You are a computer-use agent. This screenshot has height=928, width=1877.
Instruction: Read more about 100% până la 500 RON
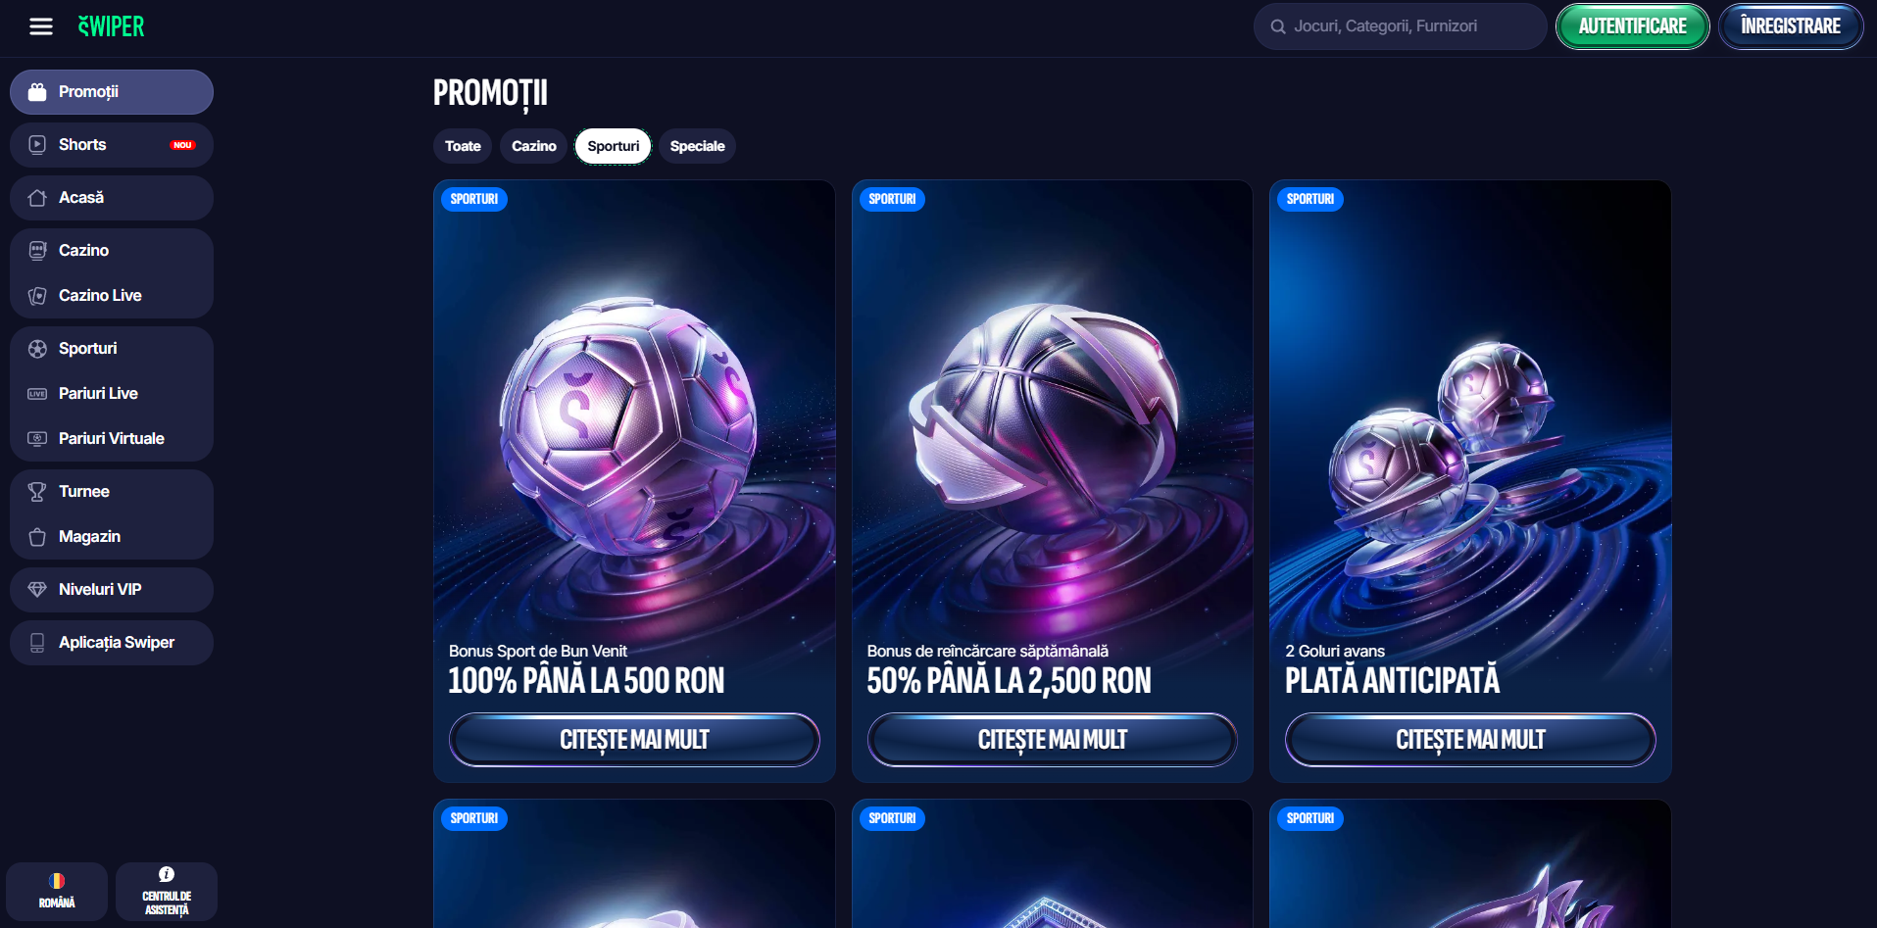[x=634, y=740]
